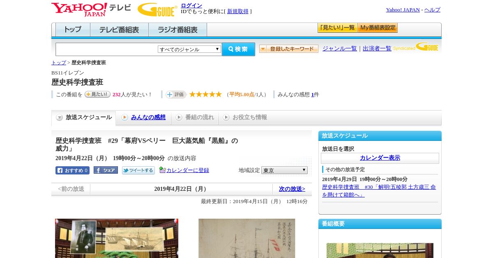Go to 次の放送 link
493x258 pixels.
click(292, 189)
